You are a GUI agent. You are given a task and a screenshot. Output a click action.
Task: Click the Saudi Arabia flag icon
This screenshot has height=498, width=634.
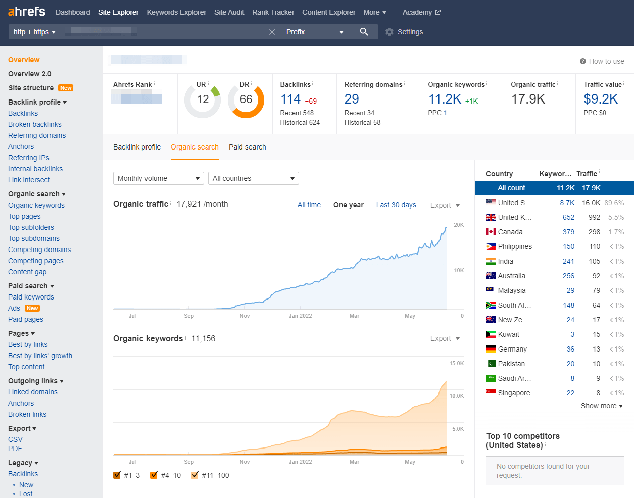click(491, 378)
